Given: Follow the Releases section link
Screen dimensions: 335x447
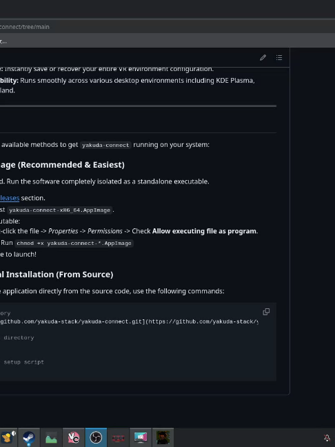Looking at the screenshot, I should 10,198.
